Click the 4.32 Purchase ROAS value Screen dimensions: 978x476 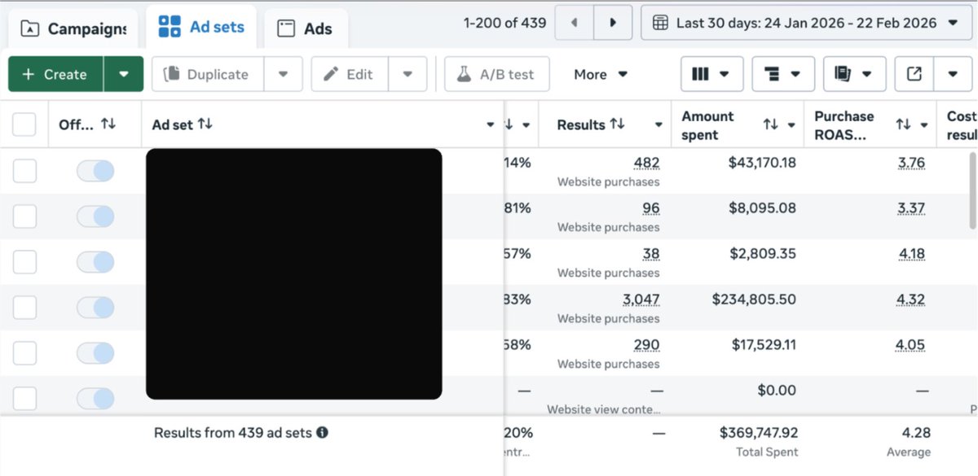911,299
